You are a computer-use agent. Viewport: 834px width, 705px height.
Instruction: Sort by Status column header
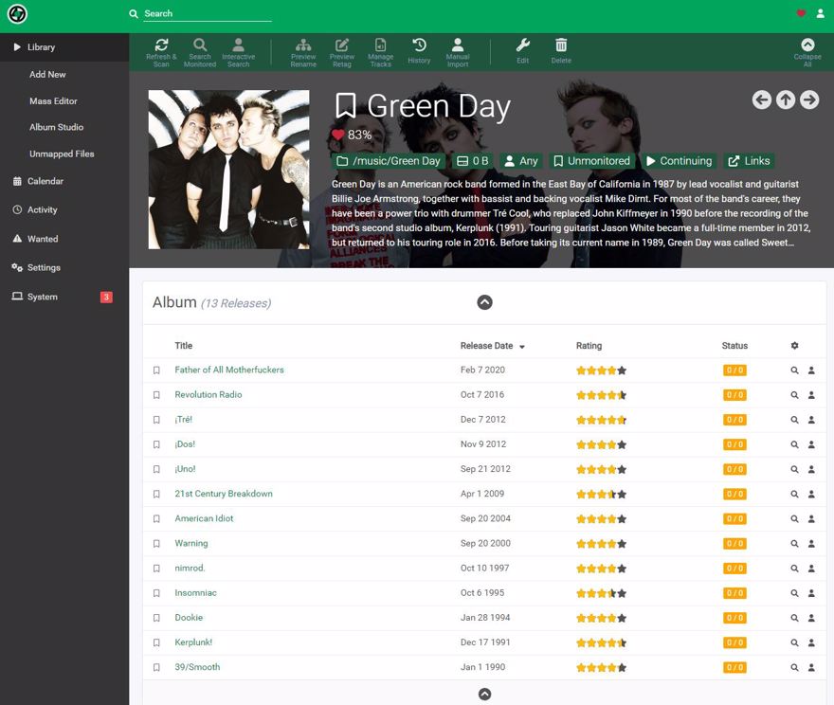coord(734,346)
